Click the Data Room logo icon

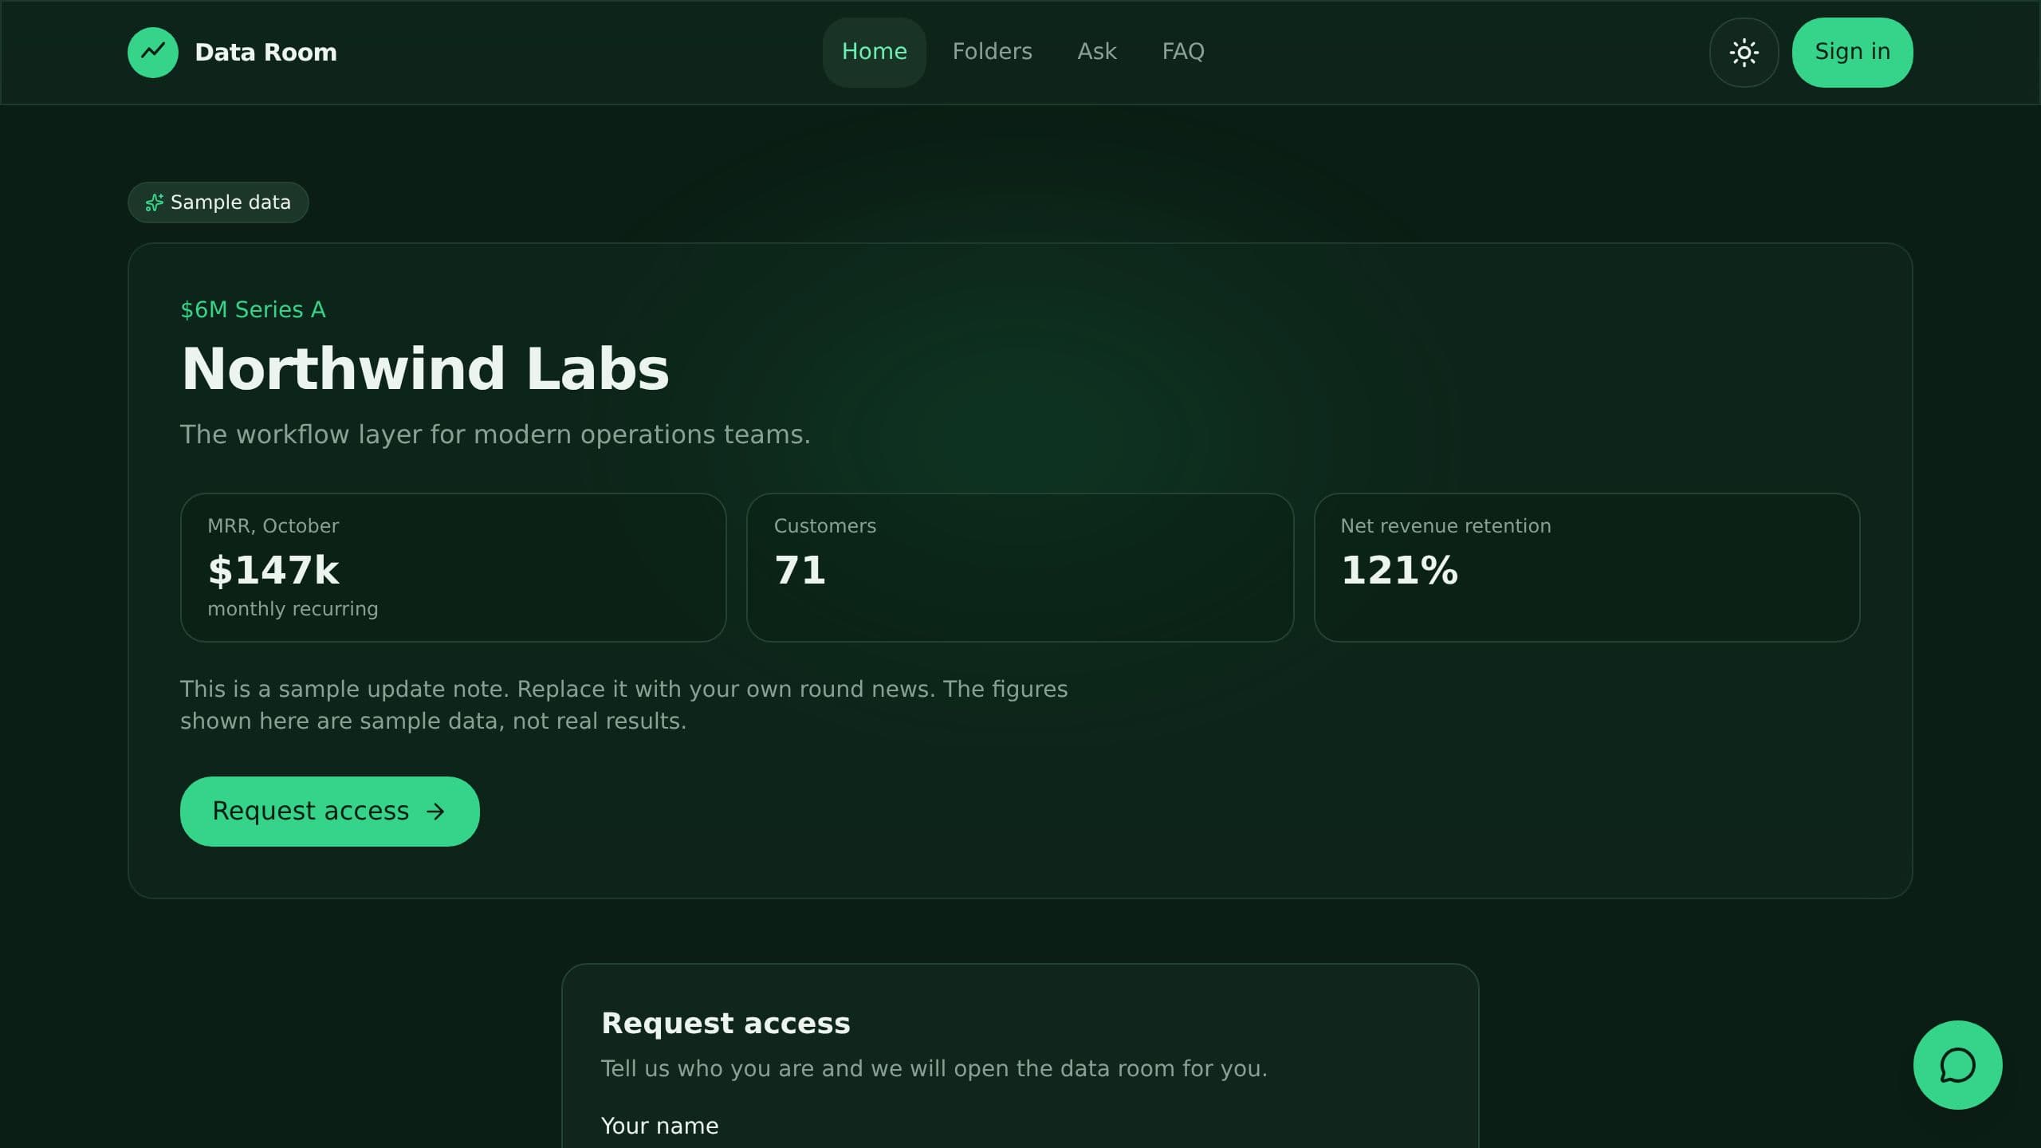pos(153,53)
